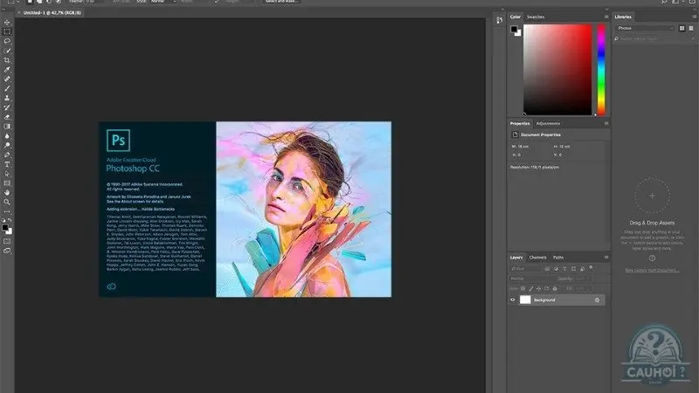Select the Brush tool

pos(7,88)
